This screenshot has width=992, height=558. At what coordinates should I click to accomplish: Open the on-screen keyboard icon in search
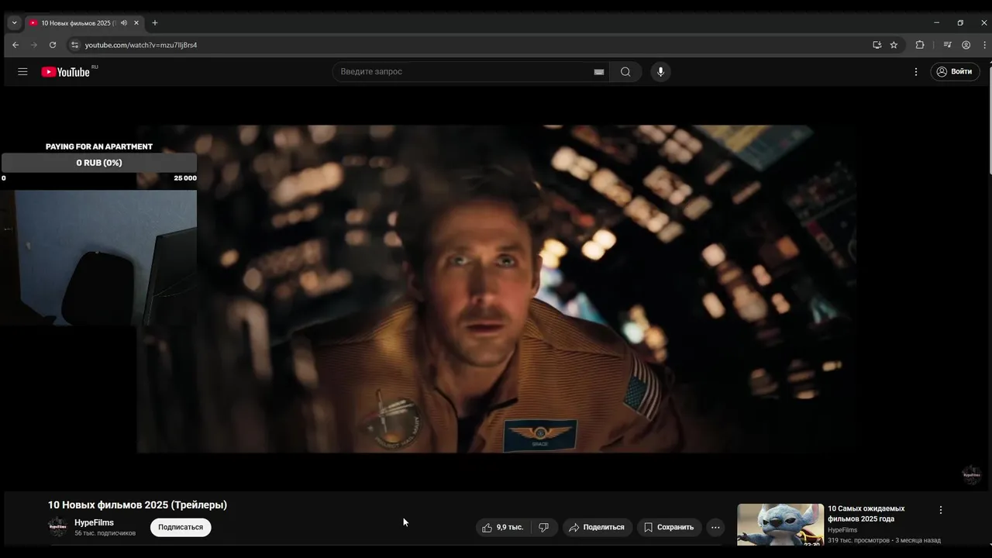point(599,71)
